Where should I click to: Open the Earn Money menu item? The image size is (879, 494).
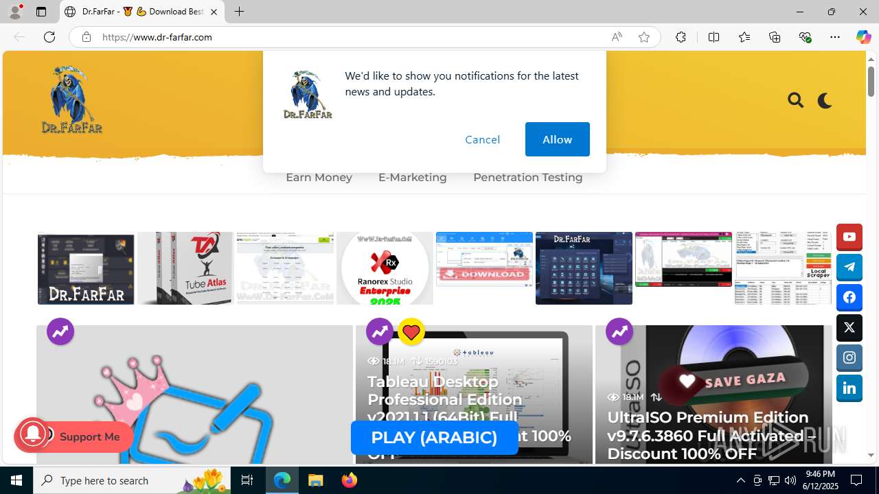319,177
